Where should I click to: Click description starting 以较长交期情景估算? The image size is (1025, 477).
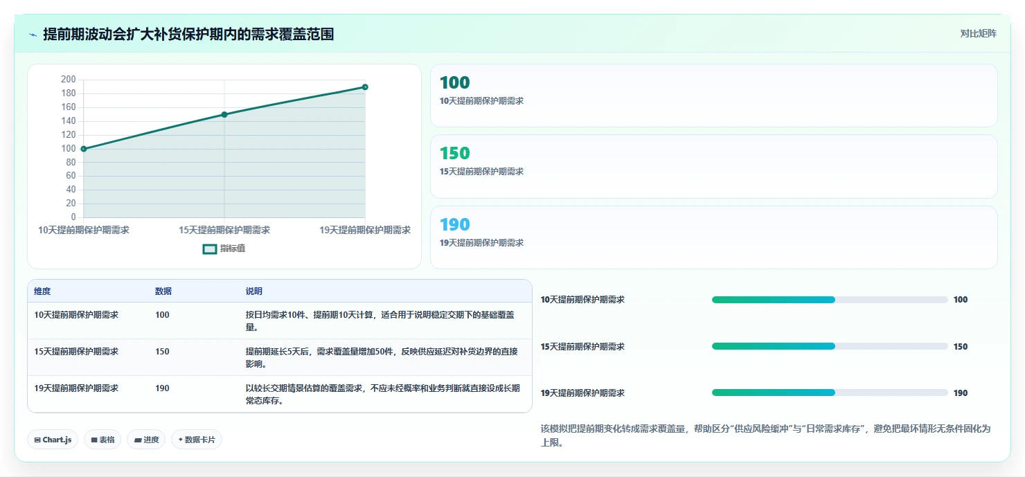pos(383,395)
